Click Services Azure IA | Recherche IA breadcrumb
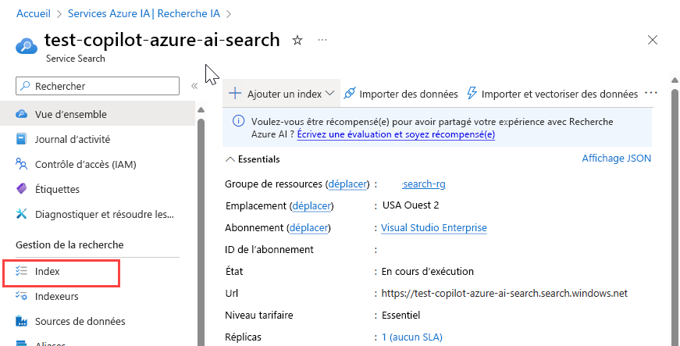Image resolution: width=680 pixels, height=346 pixels. (x=144, y=13)
